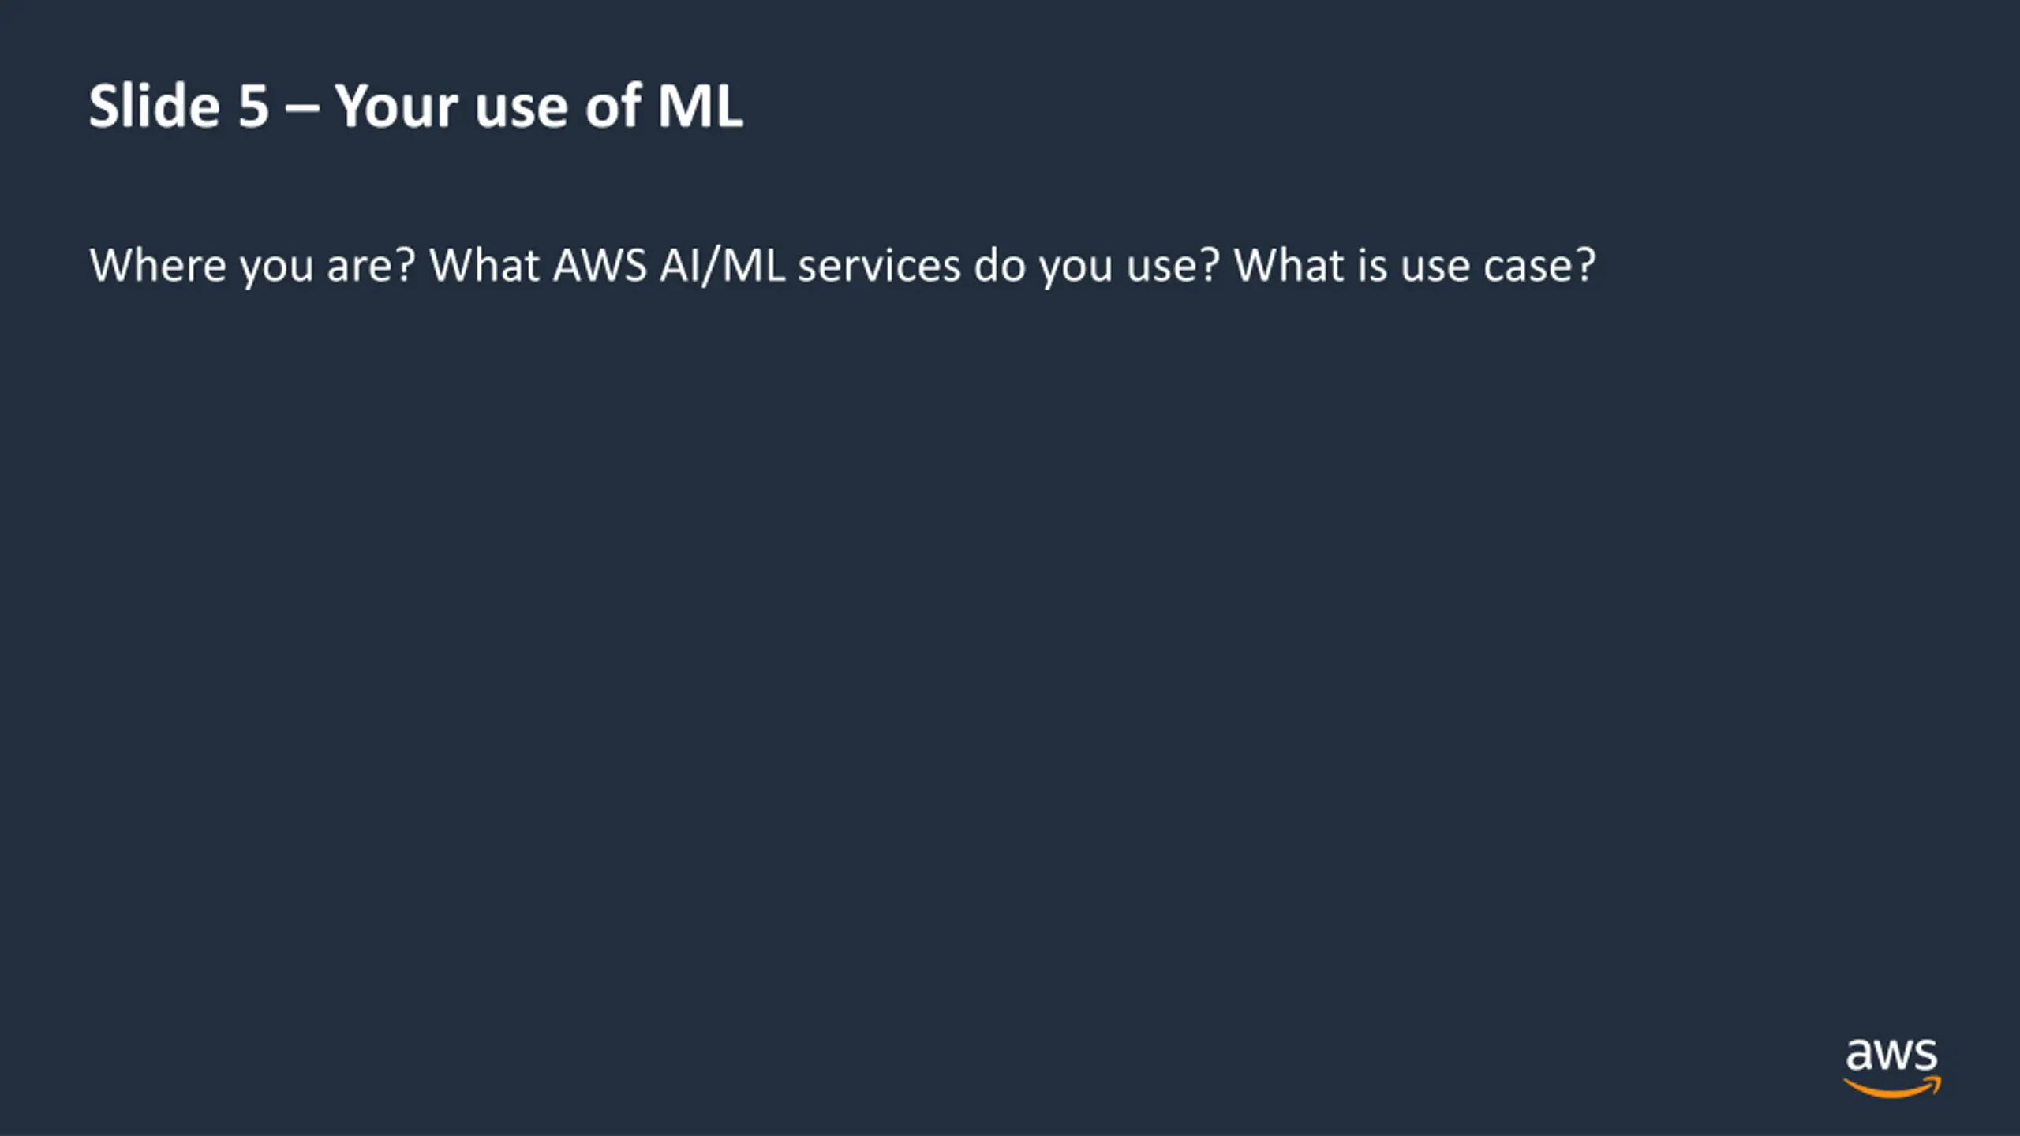Click the word "Your" in the heading

[x=396, y=106]
